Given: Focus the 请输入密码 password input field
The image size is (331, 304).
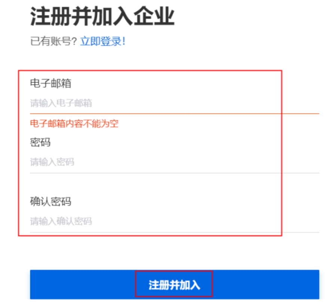Looking at the screenshot, I should click(x=175, y=162).
